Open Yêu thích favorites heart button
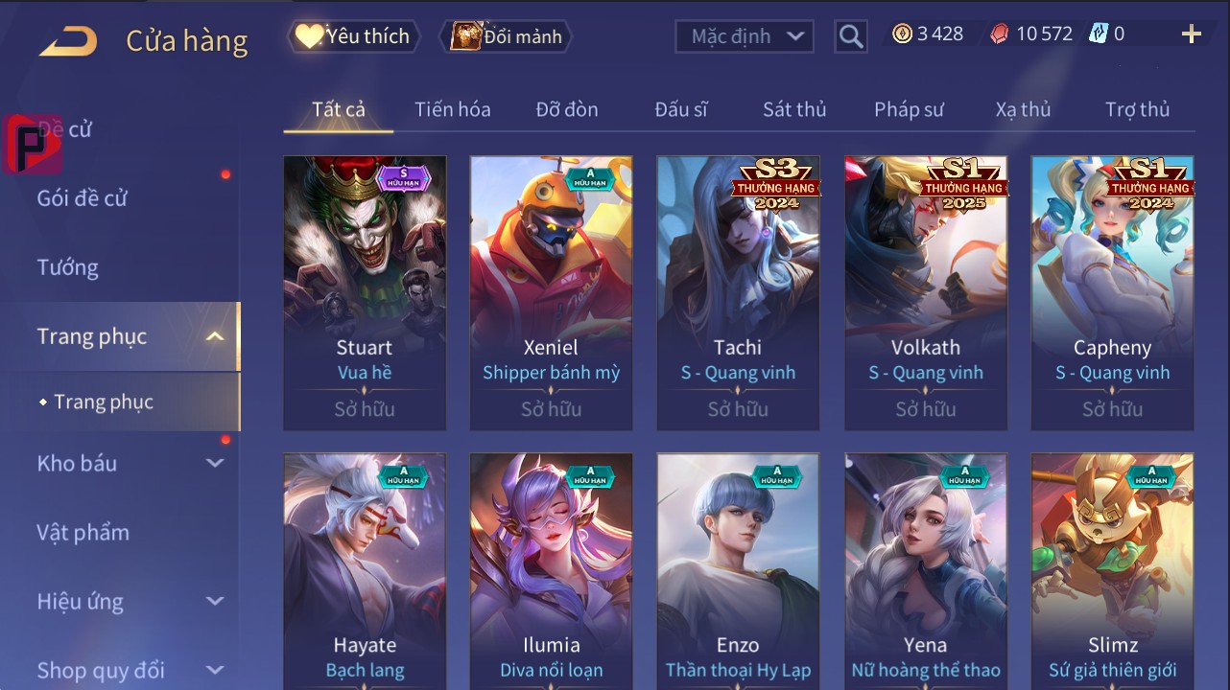 (x=352, y=36)
